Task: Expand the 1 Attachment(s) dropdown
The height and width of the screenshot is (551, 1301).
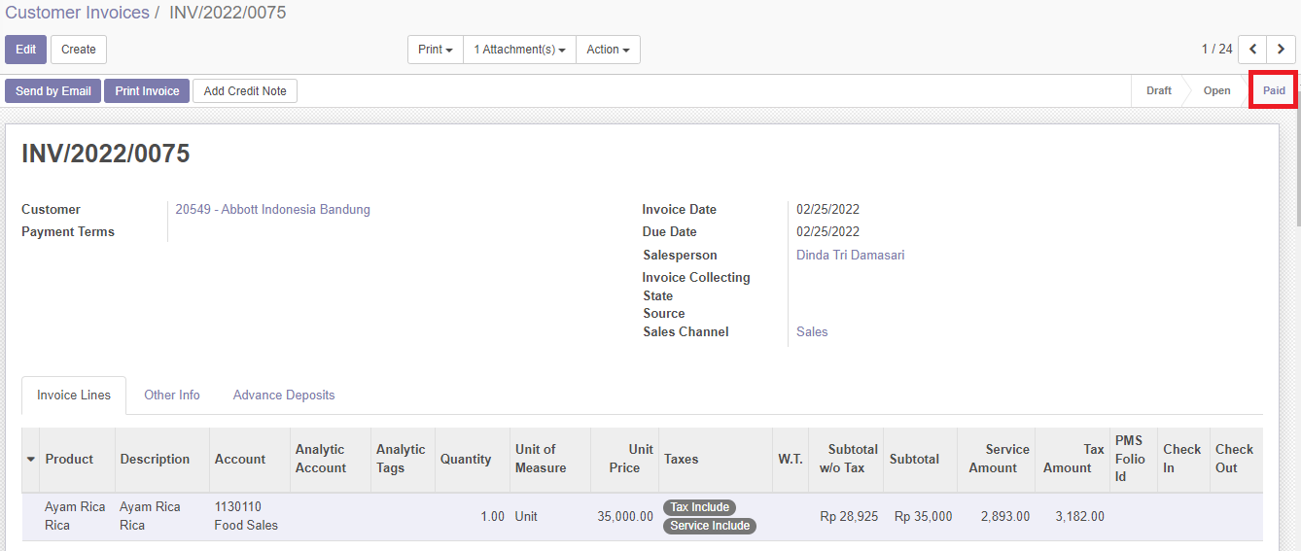Action: [519, 50]
